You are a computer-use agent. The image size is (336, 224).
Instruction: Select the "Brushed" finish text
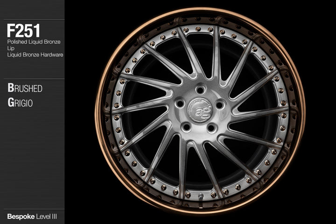pos(24,89)
